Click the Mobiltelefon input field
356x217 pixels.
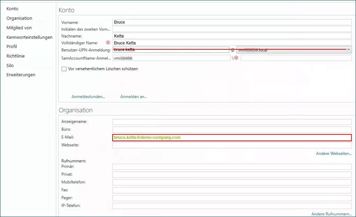pos(232,182)
